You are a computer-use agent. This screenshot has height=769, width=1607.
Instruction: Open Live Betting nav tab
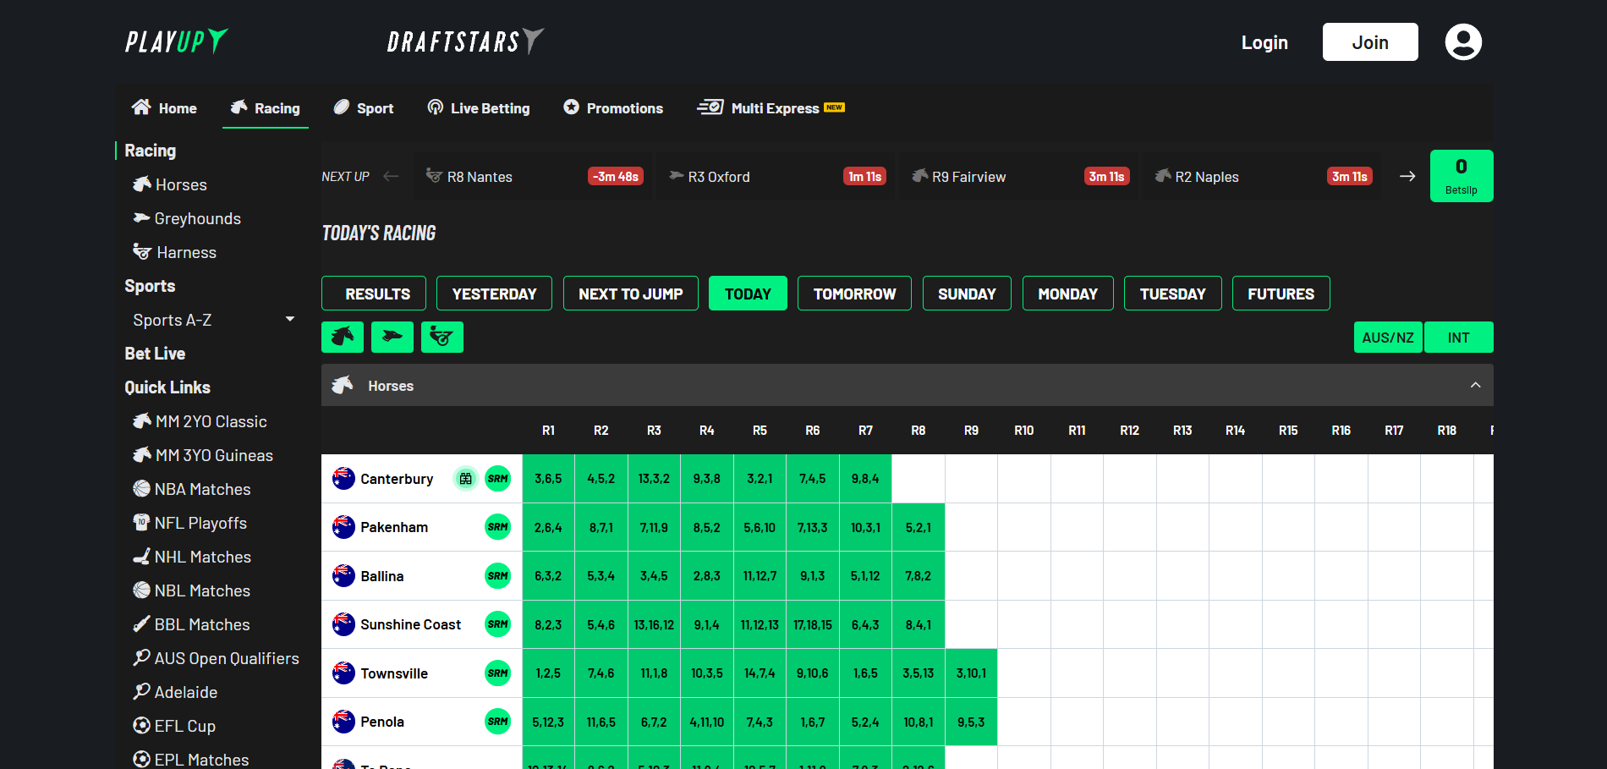coord(479,107)
